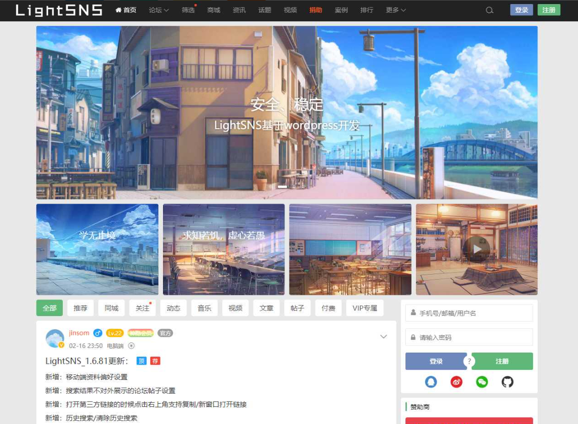Click the LightSNS logo

pyautogui.click(x=59, y=10)
